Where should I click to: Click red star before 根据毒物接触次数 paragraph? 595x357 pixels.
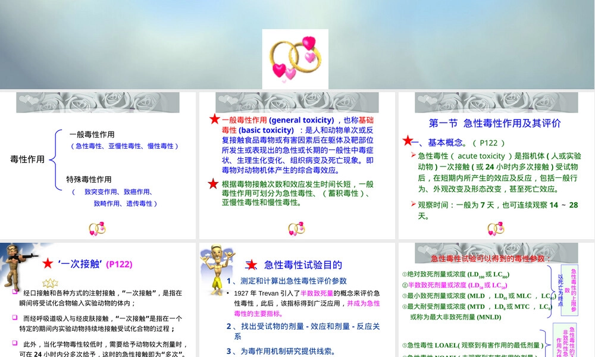pos(213,184)
